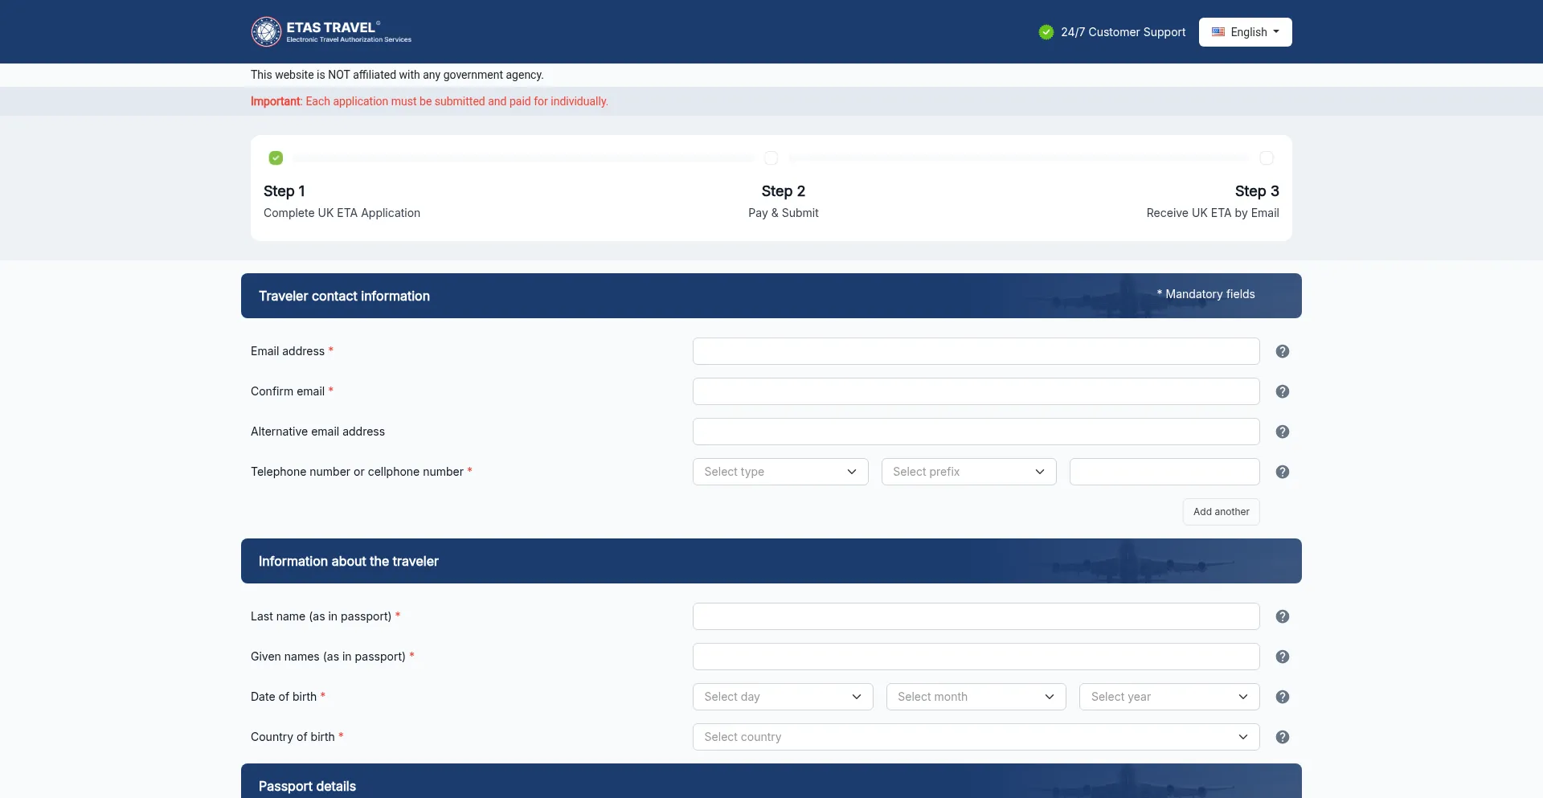Viewport: 1543px width, 798px height.
Task: Click the Step 3 progress indicator circle
Action: (1267, 158)
